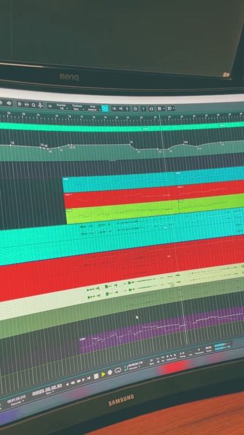Toggle the Loop button in transport
Screen dimensions: 244x435
118,370
